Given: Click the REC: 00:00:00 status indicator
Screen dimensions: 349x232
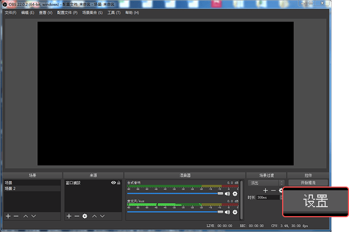Looking at the screenshot, I should [252, 226].
